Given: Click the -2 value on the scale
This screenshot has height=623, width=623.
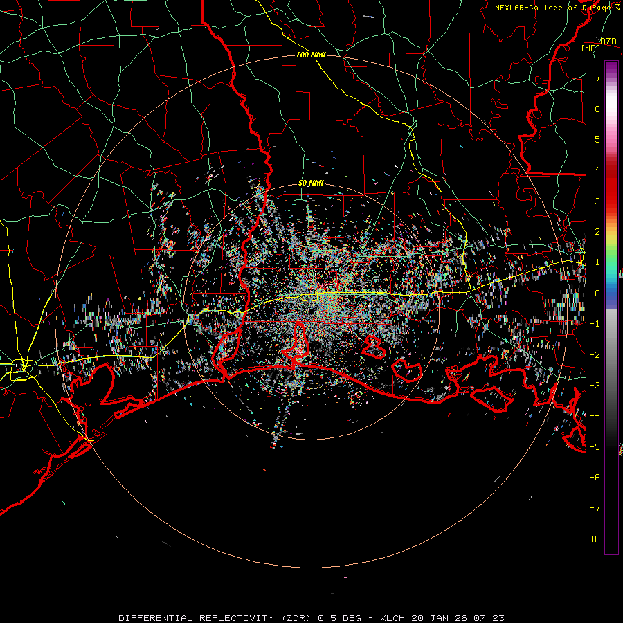Looking at the screenshot, I should click(595, 355).
